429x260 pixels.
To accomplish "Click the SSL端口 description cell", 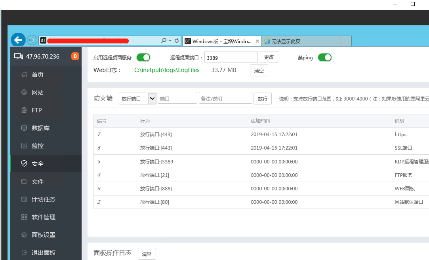I will [x=403, y=148].
